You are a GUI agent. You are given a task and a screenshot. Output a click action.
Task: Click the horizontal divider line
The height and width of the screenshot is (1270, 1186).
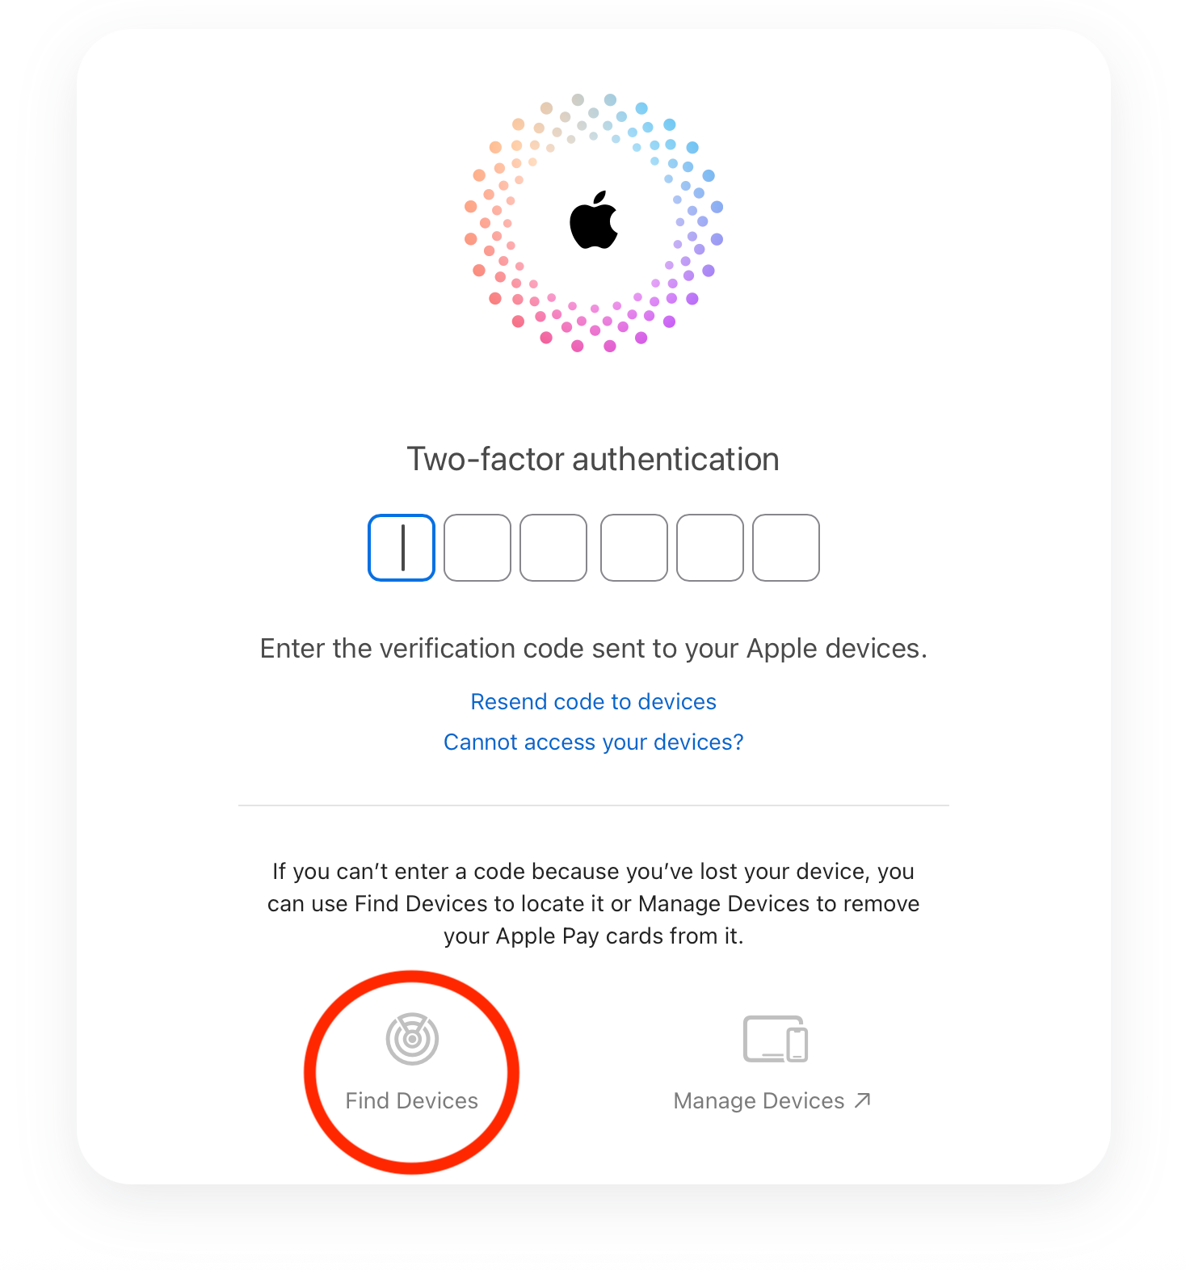pyautogui.click(x=593, y=805)
